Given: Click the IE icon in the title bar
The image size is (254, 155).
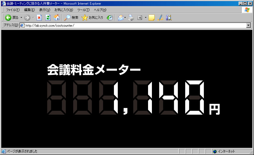Looking at the screenshot, I should 4,3.
